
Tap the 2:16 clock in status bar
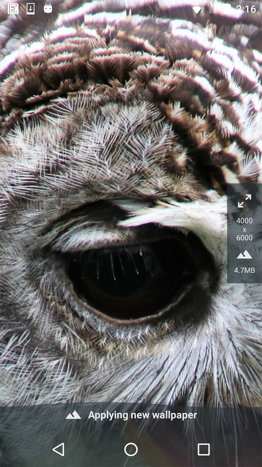(x=246, y=9)
